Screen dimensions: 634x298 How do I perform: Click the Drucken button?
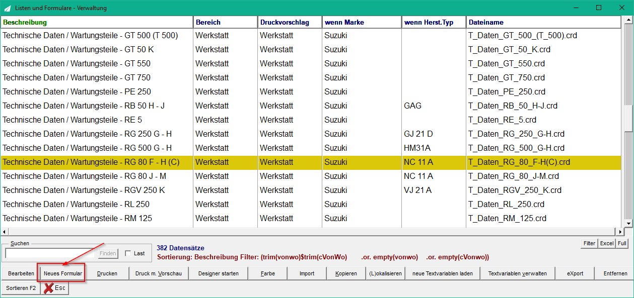[107, 273]
